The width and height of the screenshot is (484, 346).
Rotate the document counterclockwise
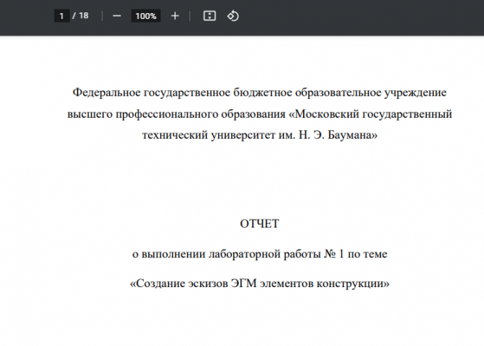[233, 16]
